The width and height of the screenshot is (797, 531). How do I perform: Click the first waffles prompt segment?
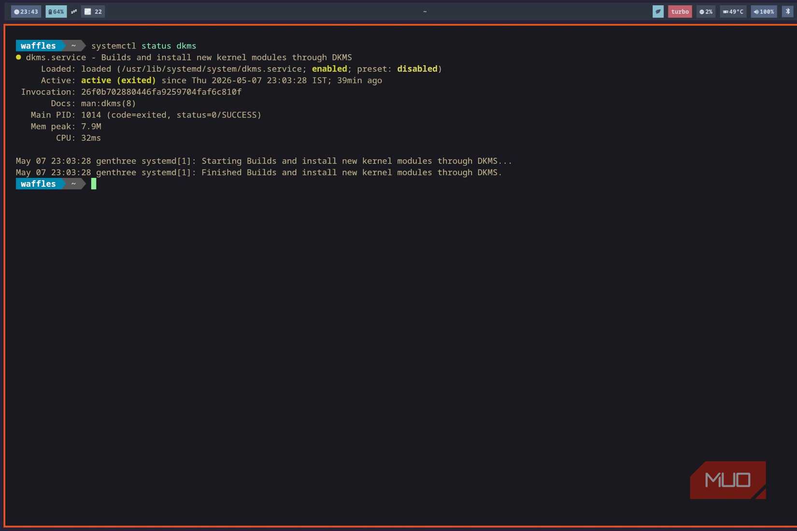tap(38, 46)
